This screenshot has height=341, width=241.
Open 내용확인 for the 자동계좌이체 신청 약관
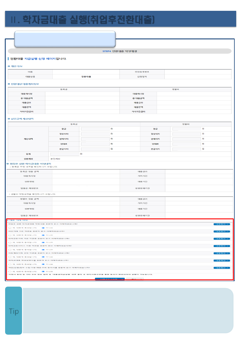222,253
